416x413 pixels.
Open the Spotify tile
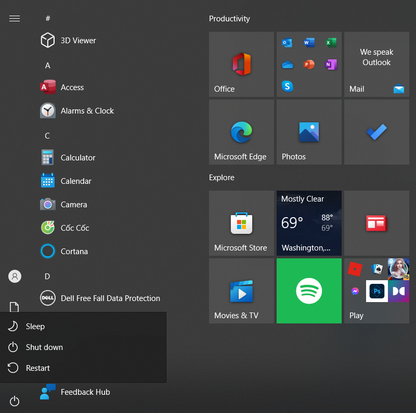point(309,291)
